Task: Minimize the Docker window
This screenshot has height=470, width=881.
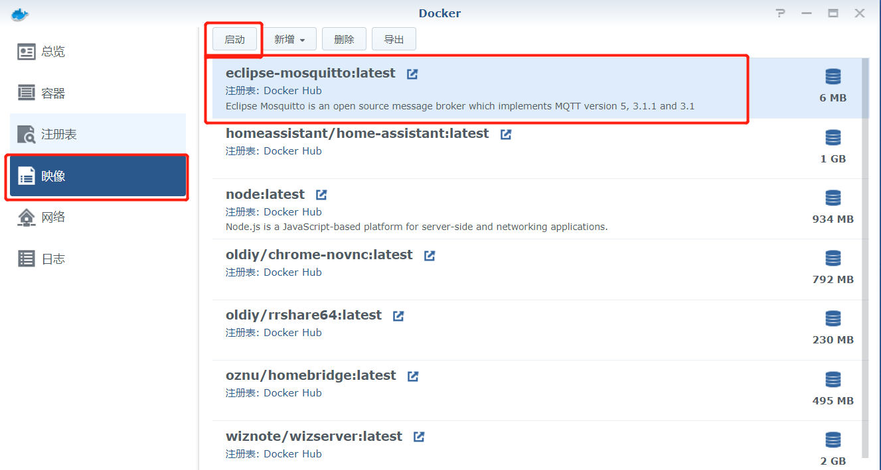Action: [807, 13]
